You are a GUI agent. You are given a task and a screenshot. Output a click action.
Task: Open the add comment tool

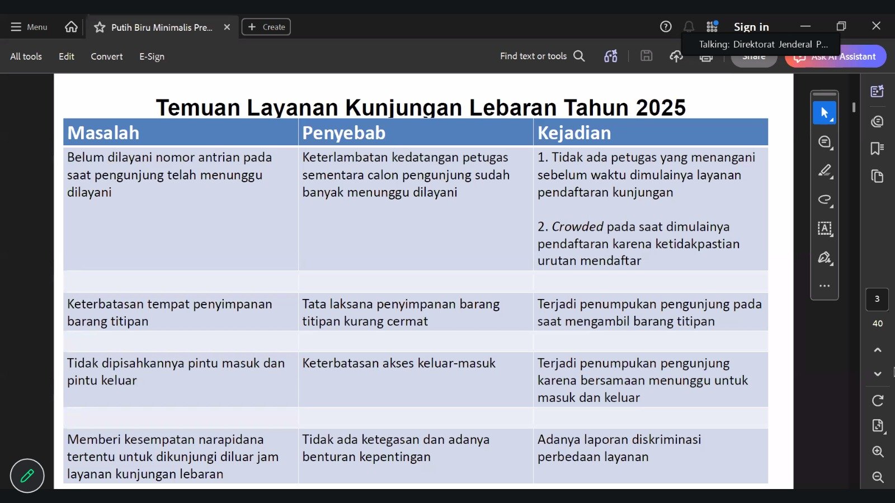click(x=825, y=142)
